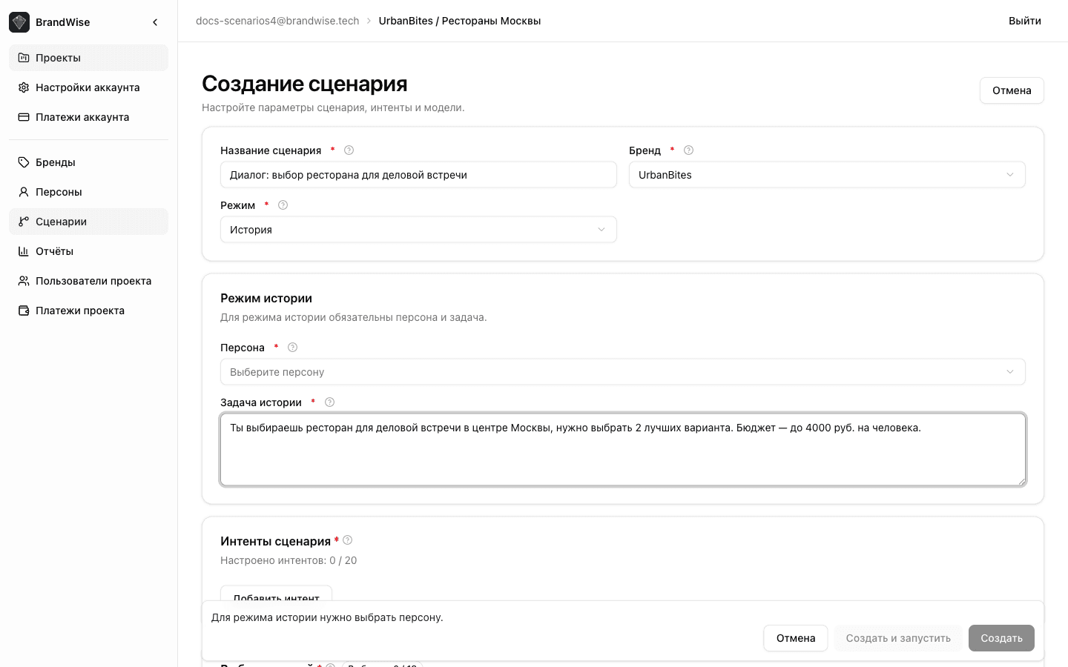Open help icon next to Задача истории
Screen dimensions: 1068x667
[x=329, y=402]
